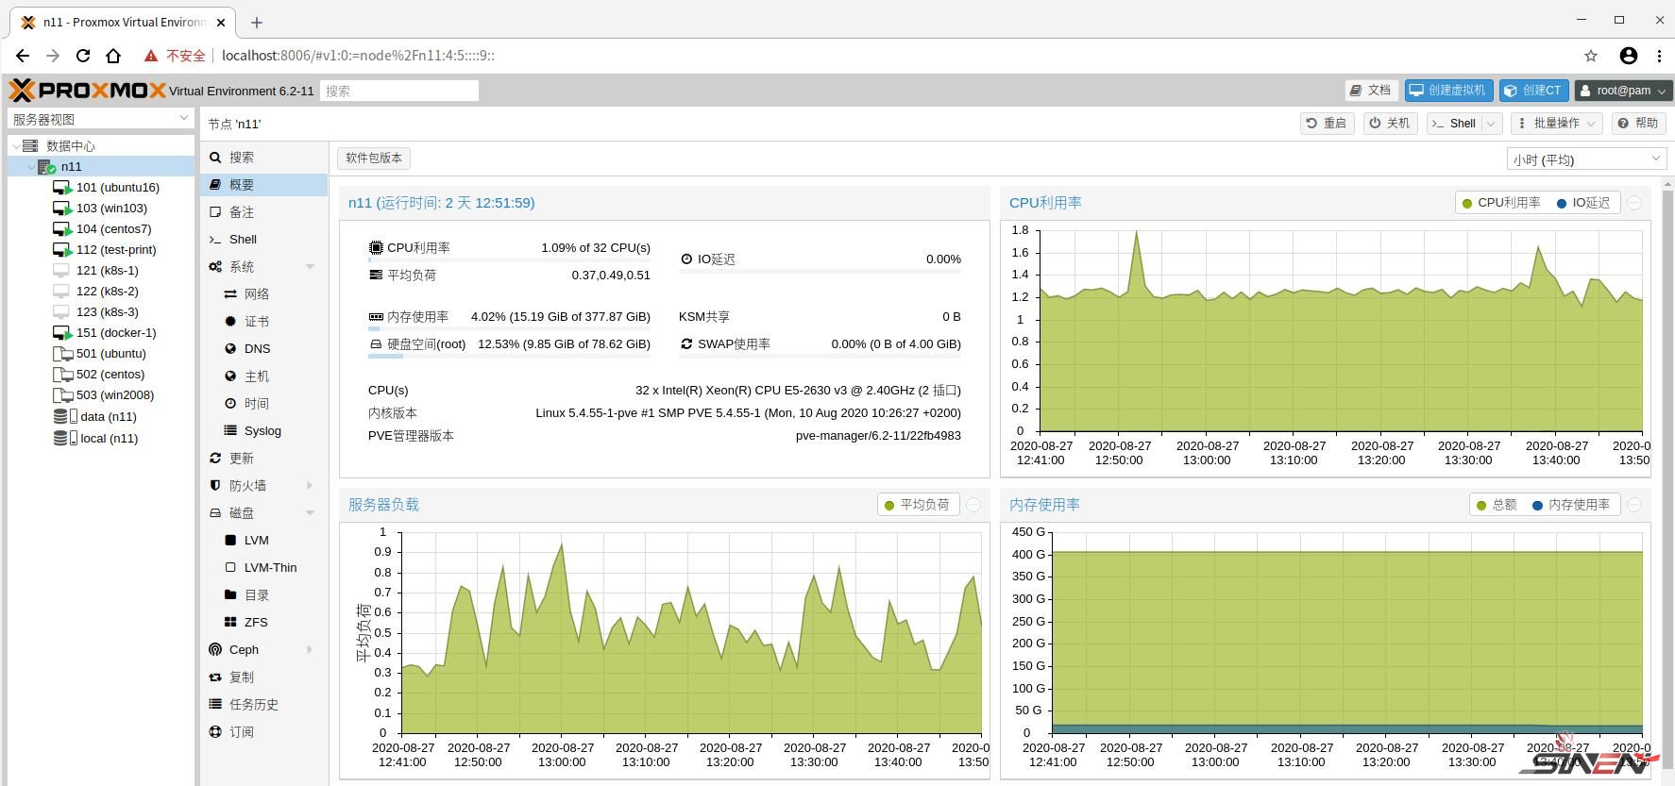Screen dimensions: 1675x786
Task: Open Syslog list icon
Action: click(230, 431)
